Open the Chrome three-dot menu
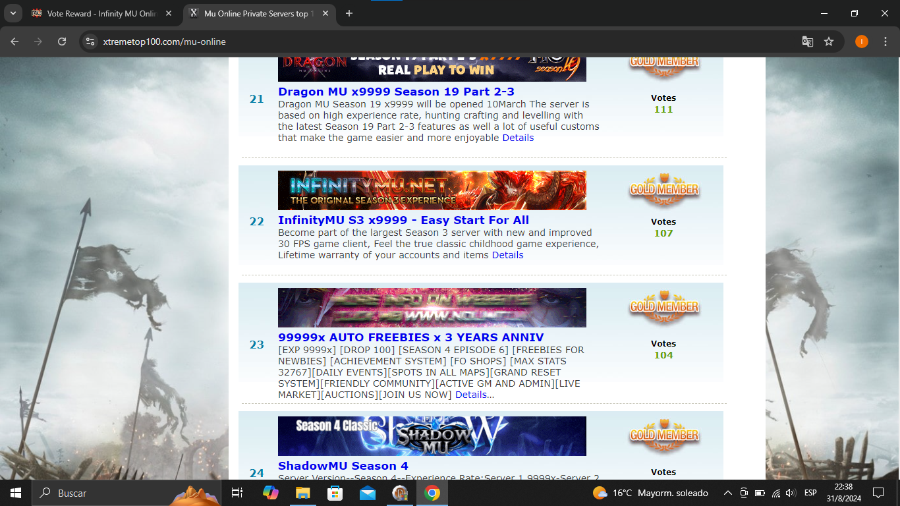The height and width of the screenshot is (506, 900). tap(884, 42)
